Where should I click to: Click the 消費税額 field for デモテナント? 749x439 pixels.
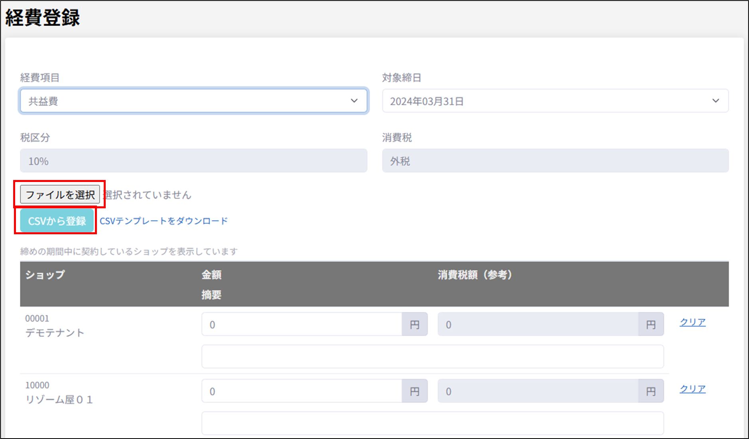click(x=538, y=324)
